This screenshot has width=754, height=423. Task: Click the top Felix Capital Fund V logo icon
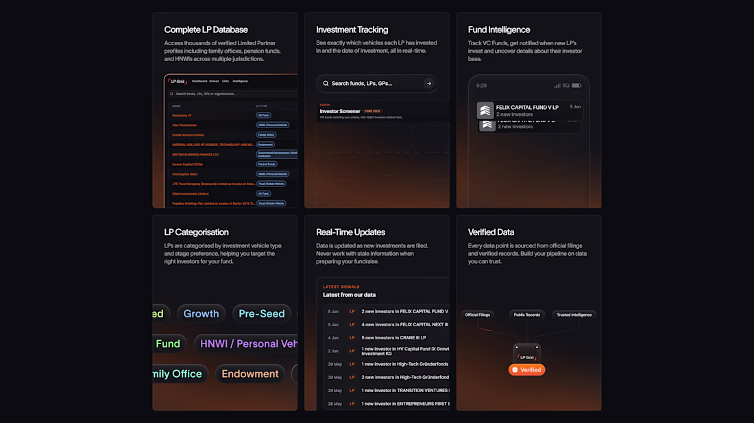tap(485, 110)
